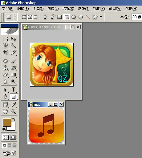Select the Type tool
Screen dimensions: 142x158
14,90
